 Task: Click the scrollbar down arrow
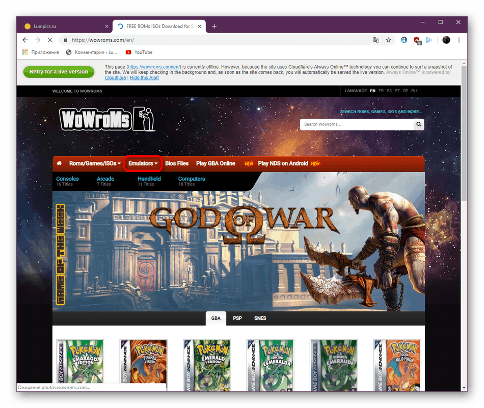click(x=464, y=388)
